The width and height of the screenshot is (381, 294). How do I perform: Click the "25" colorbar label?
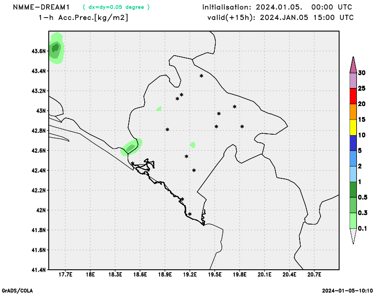361,88
